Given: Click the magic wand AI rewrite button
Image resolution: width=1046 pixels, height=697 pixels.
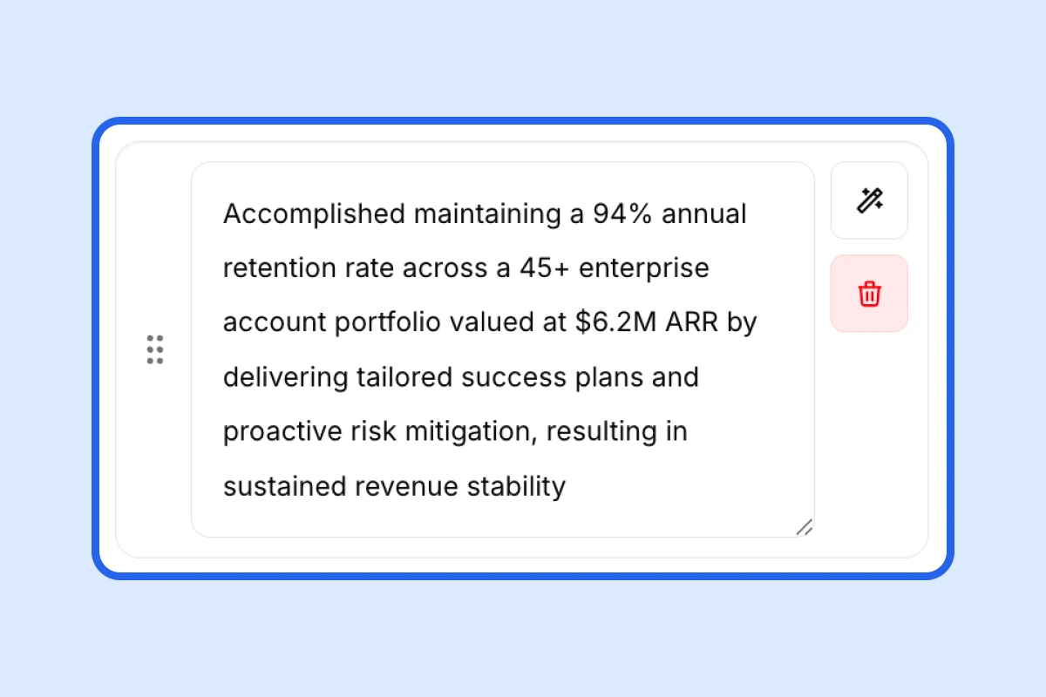Looking at the screenshot, I should 869,200.
